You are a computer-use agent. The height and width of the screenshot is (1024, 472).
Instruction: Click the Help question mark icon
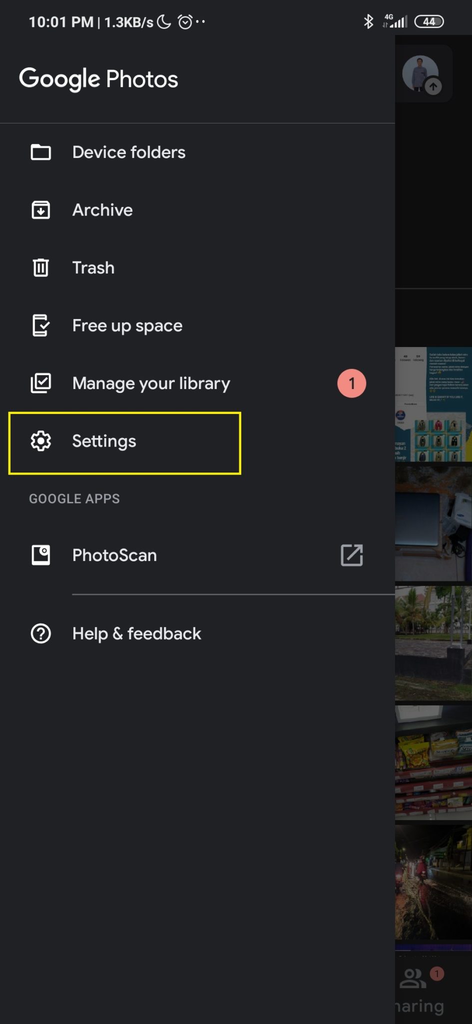40,633
